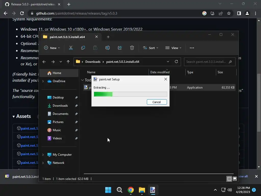Image resolution: width=261 pixels, height=196 pixels.
Task: Switch to Chrome from the taskbar
Action: pyautogui.click(x=131, y=190)
